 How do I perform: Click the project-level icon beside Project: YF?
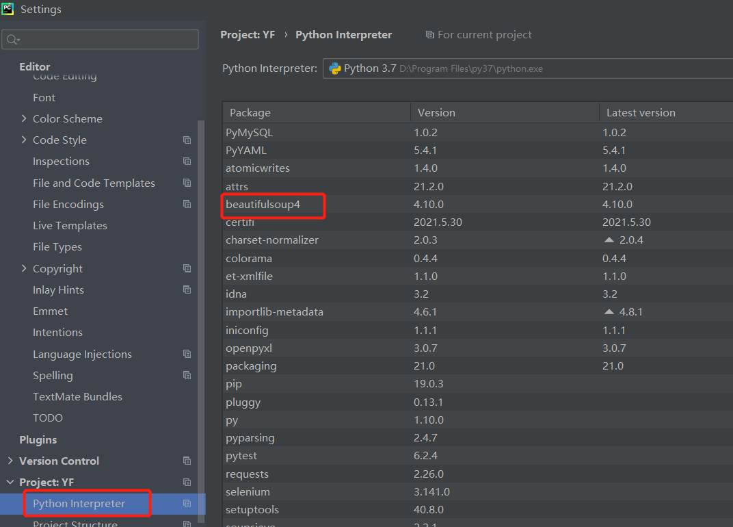[187, 482]
